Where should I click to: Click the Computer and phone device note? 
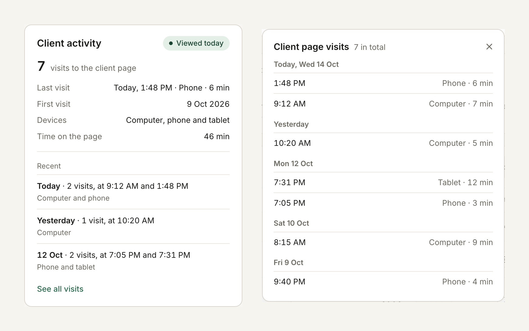click(73, 198)
